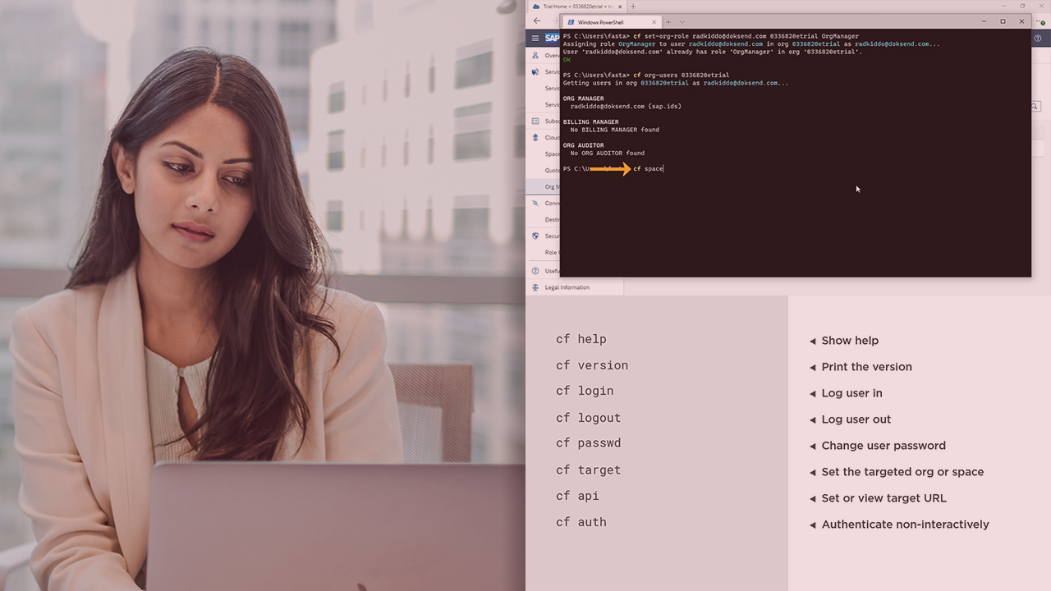This screenshot has height=591, width=1051.
Task: Switch to the Trial Home browser tab
Action: tap(573, 7)
